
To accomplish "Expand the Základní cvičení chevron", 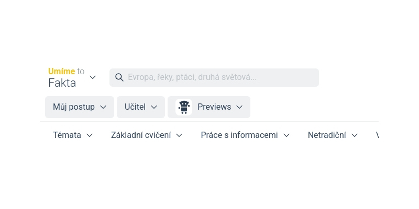I will click(179, 135).
